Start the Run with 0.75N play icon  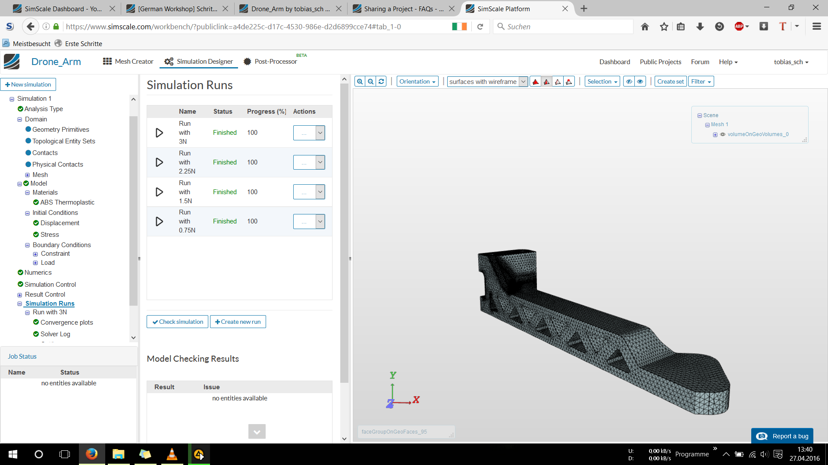(159, 221)
